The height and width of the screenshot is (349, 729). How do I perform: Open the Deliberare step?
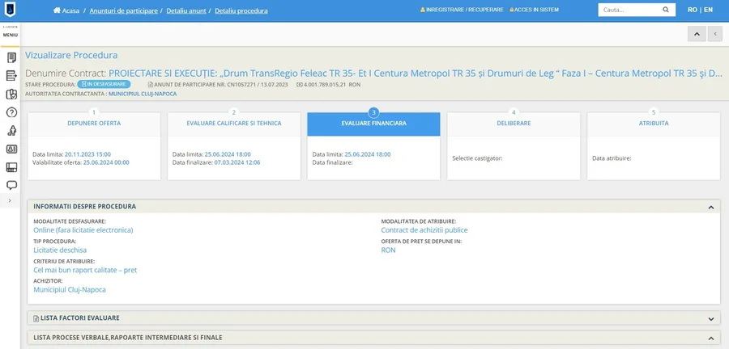(x=514, y=124)
